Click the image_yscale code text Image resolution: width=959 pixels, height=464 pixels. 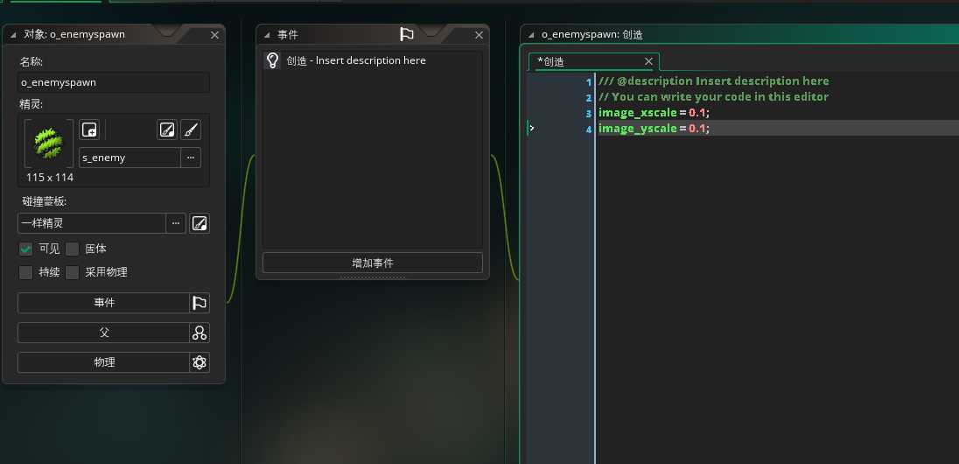coord(637,128)
